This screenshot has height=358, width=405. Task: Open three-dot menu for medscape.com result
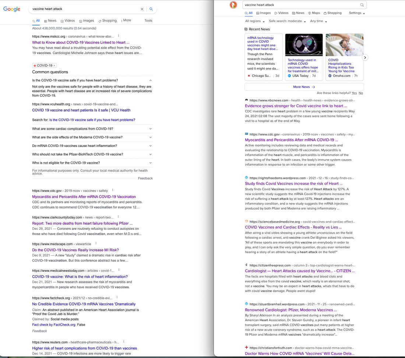pos(96,243)
